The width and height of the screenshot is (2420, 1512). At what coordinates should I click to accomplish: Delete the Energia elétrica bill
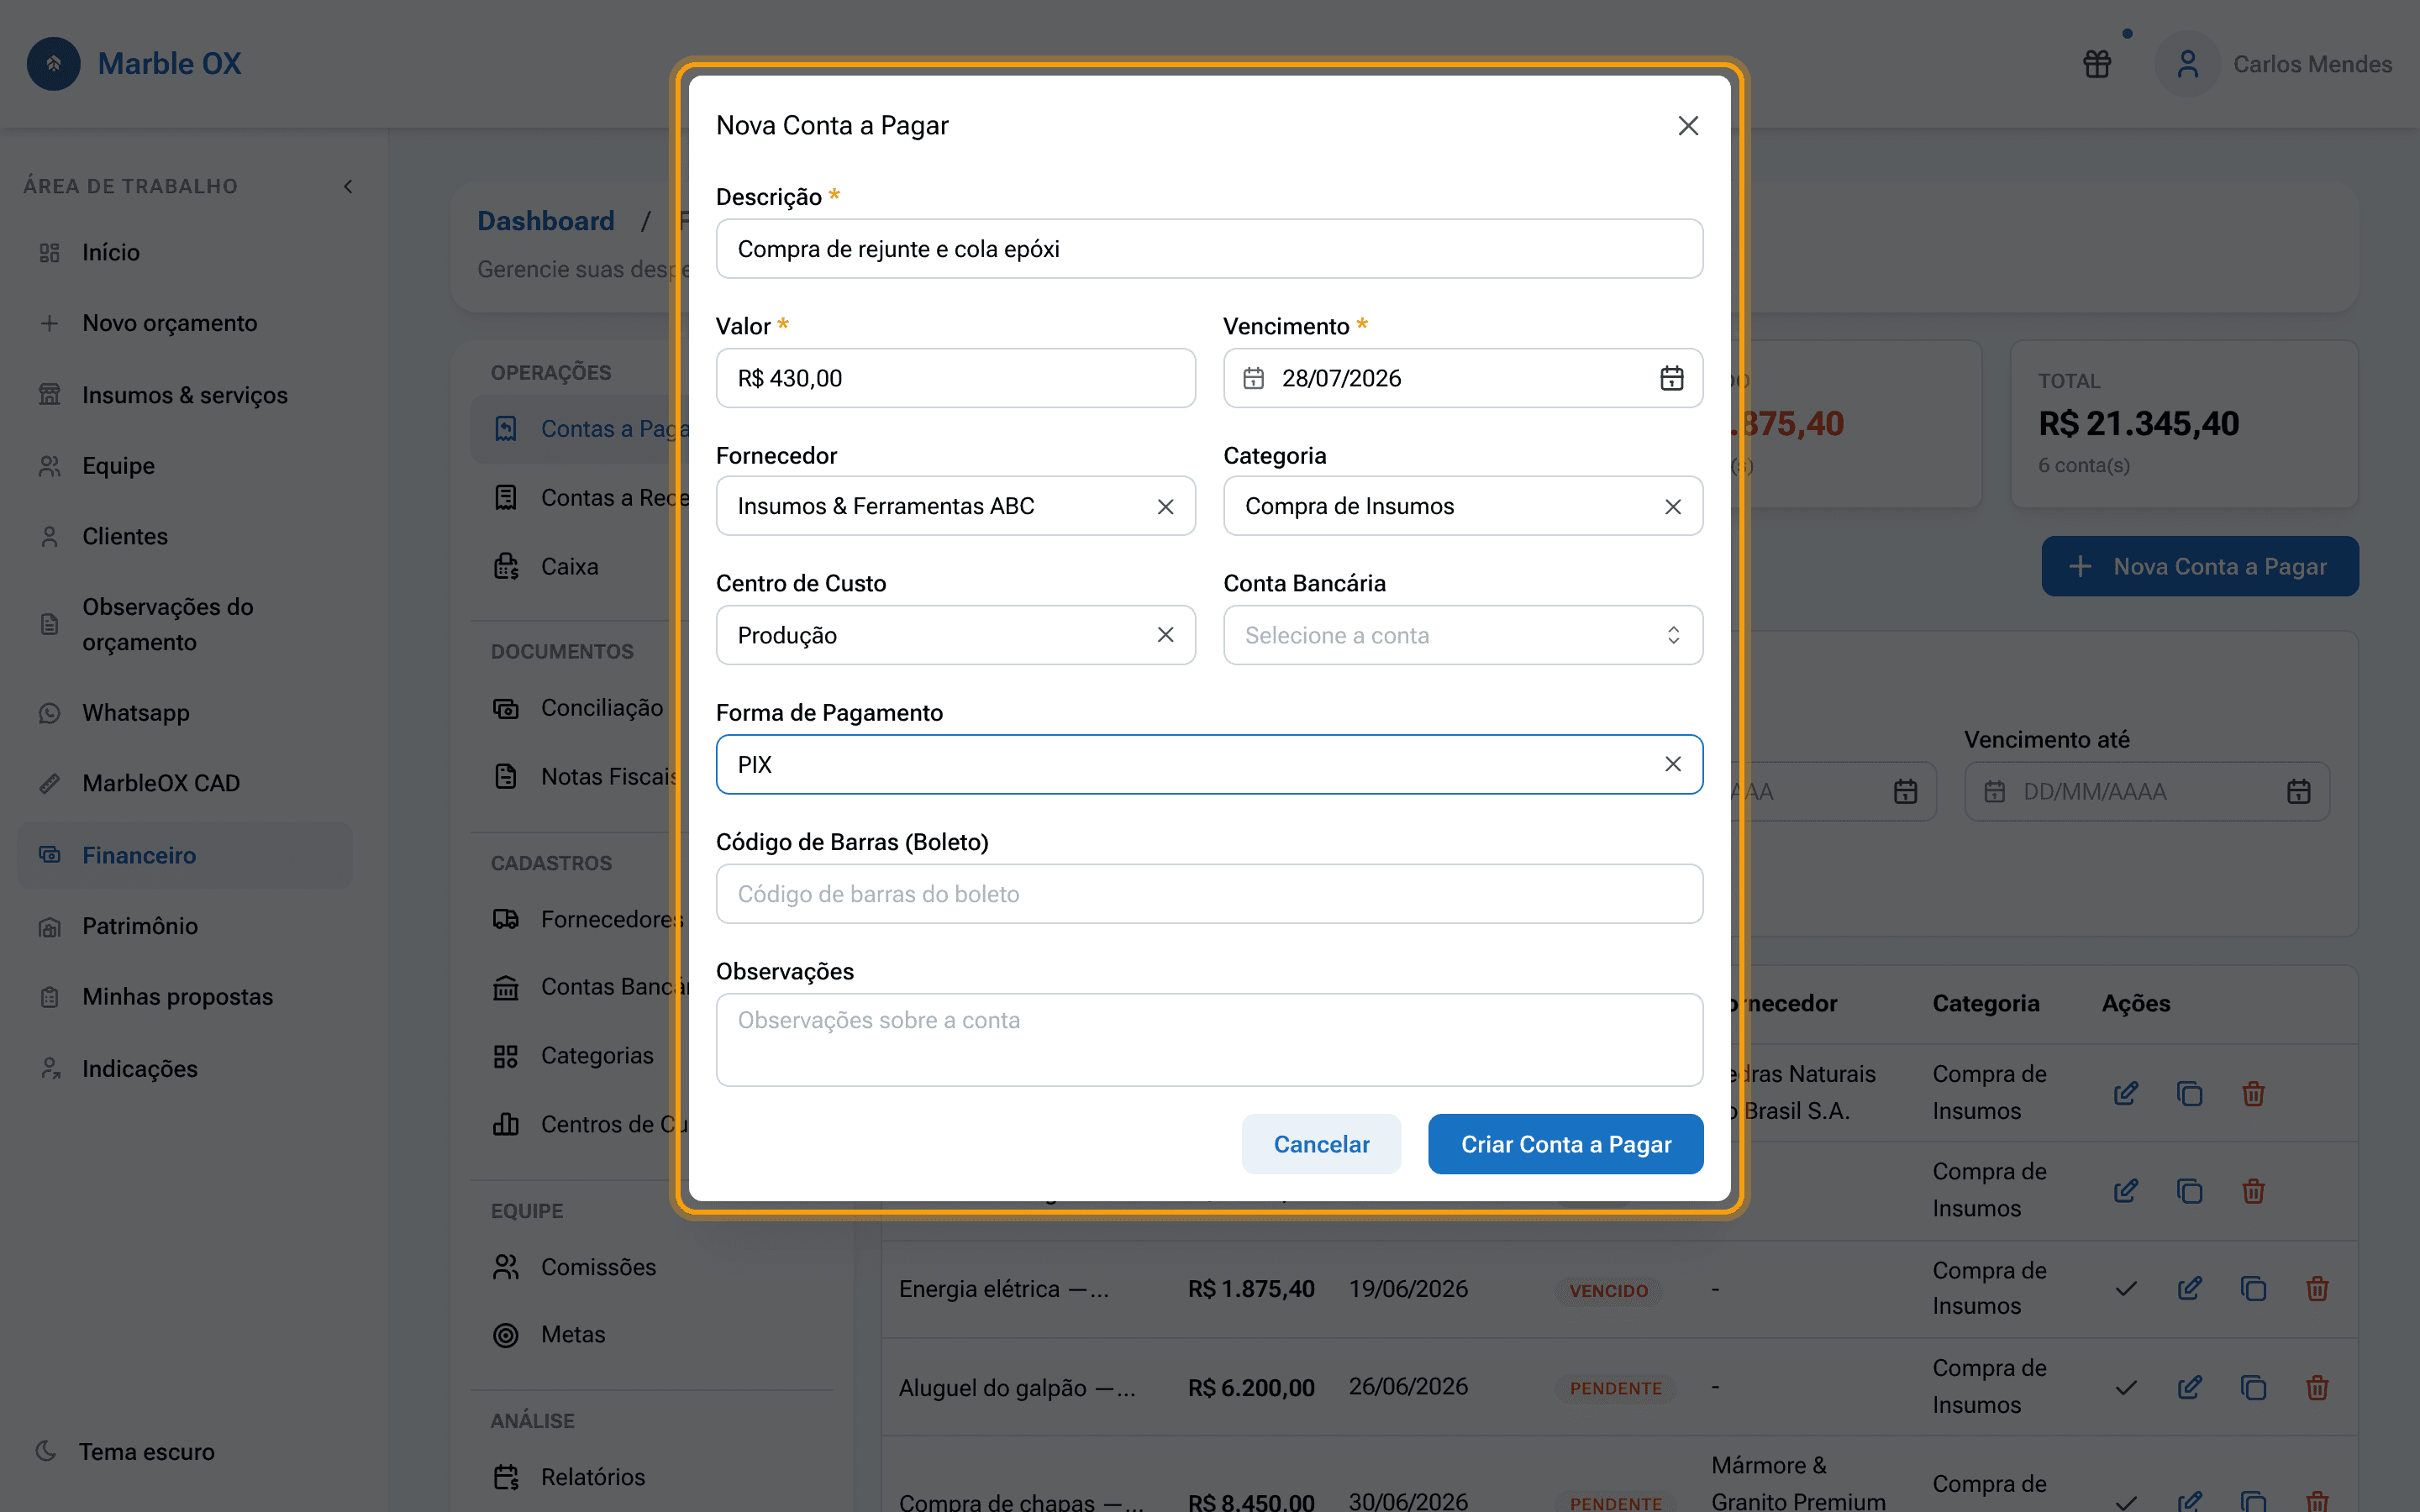(2317, 1289)
